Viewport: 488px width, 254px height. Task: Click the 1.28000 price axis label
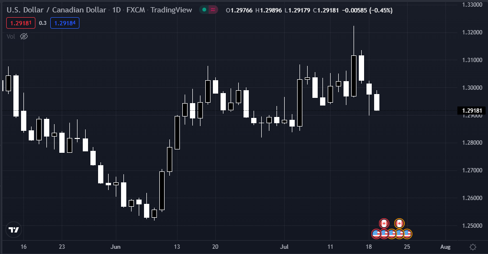[x=472, y=143]
